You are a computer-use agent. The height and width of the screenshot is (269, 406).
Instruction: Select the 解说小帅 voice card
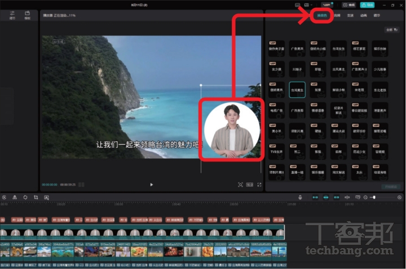tap(339, 90)
